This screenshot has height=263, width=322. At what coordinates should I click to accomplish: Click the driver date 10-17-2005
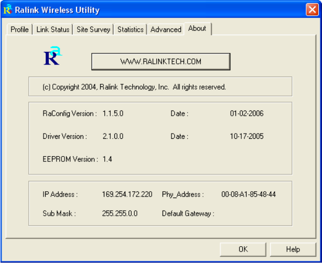(246, 136)
